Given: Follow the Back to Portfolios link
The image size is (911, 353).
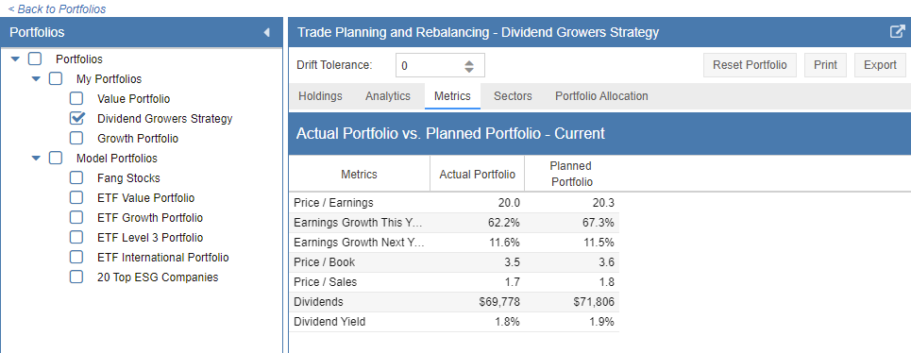Looking at the screenshot, I should [57, 9].
